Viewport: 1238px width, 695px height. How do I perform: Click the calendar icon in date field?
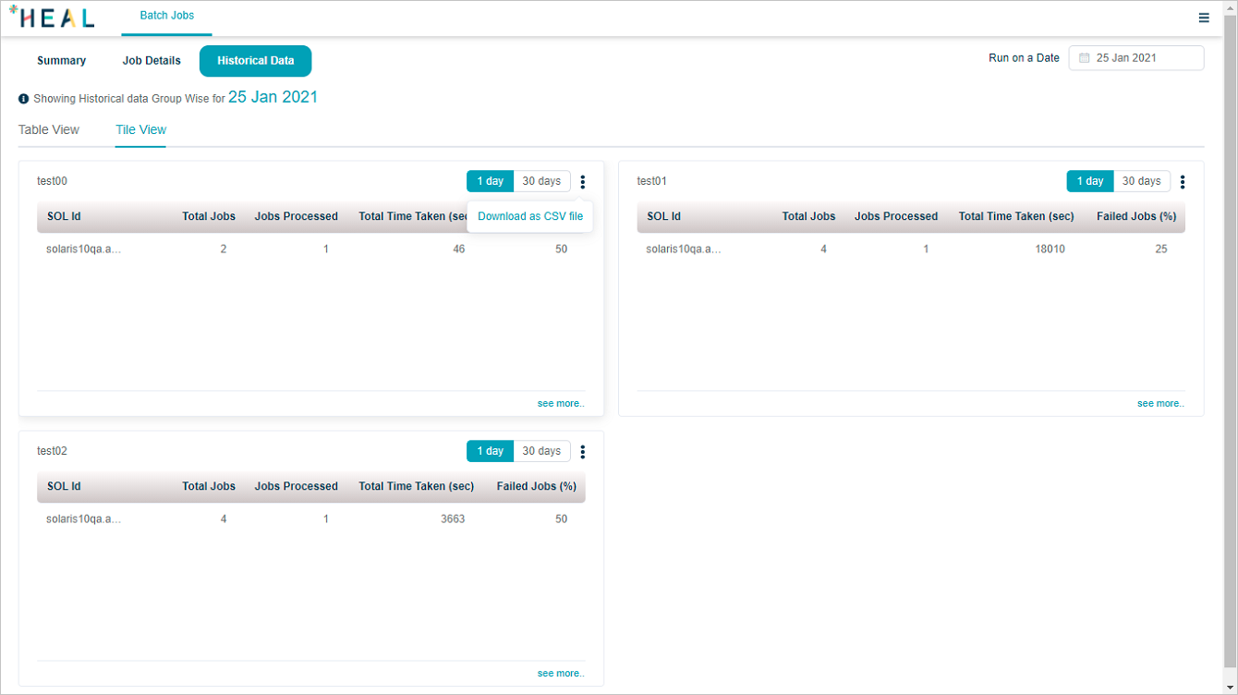click(x=1085, y=58)
